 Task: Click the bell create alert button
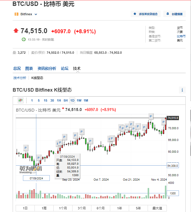(x=174, y=14)
